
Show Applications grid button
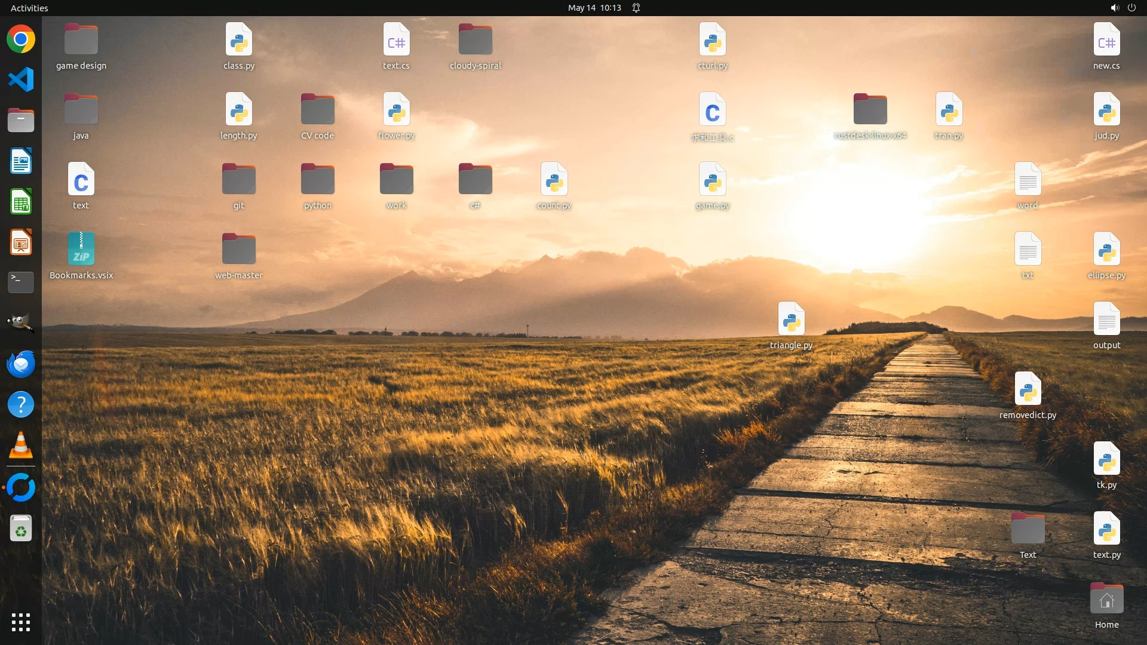[x=21, y=622]
